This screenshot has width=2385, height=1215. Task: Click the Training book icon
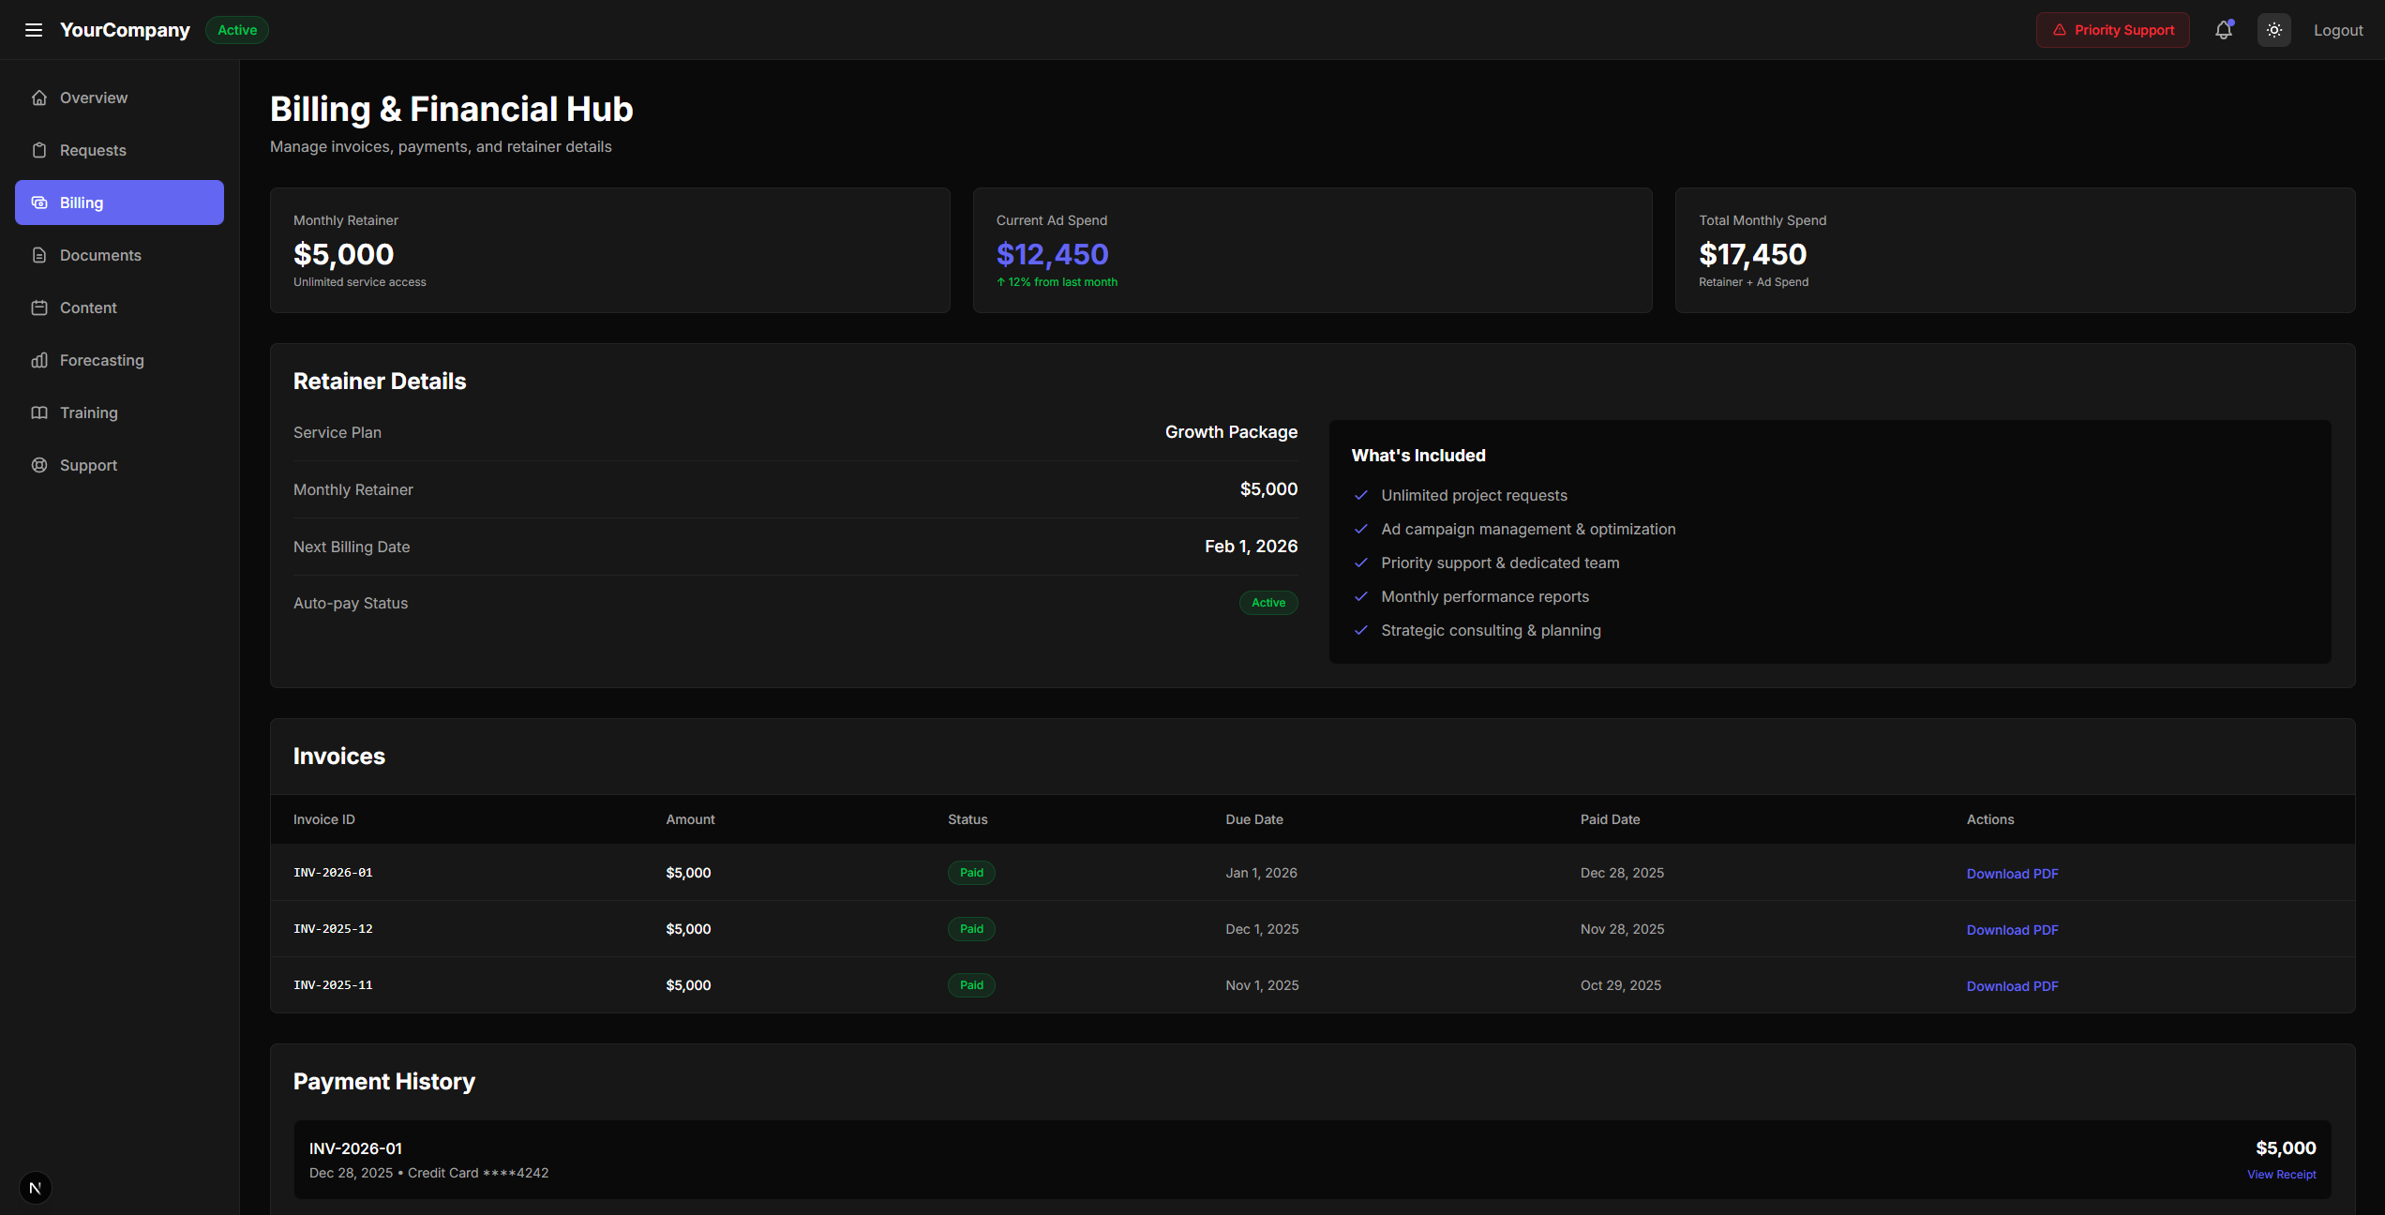coord(39,412)
